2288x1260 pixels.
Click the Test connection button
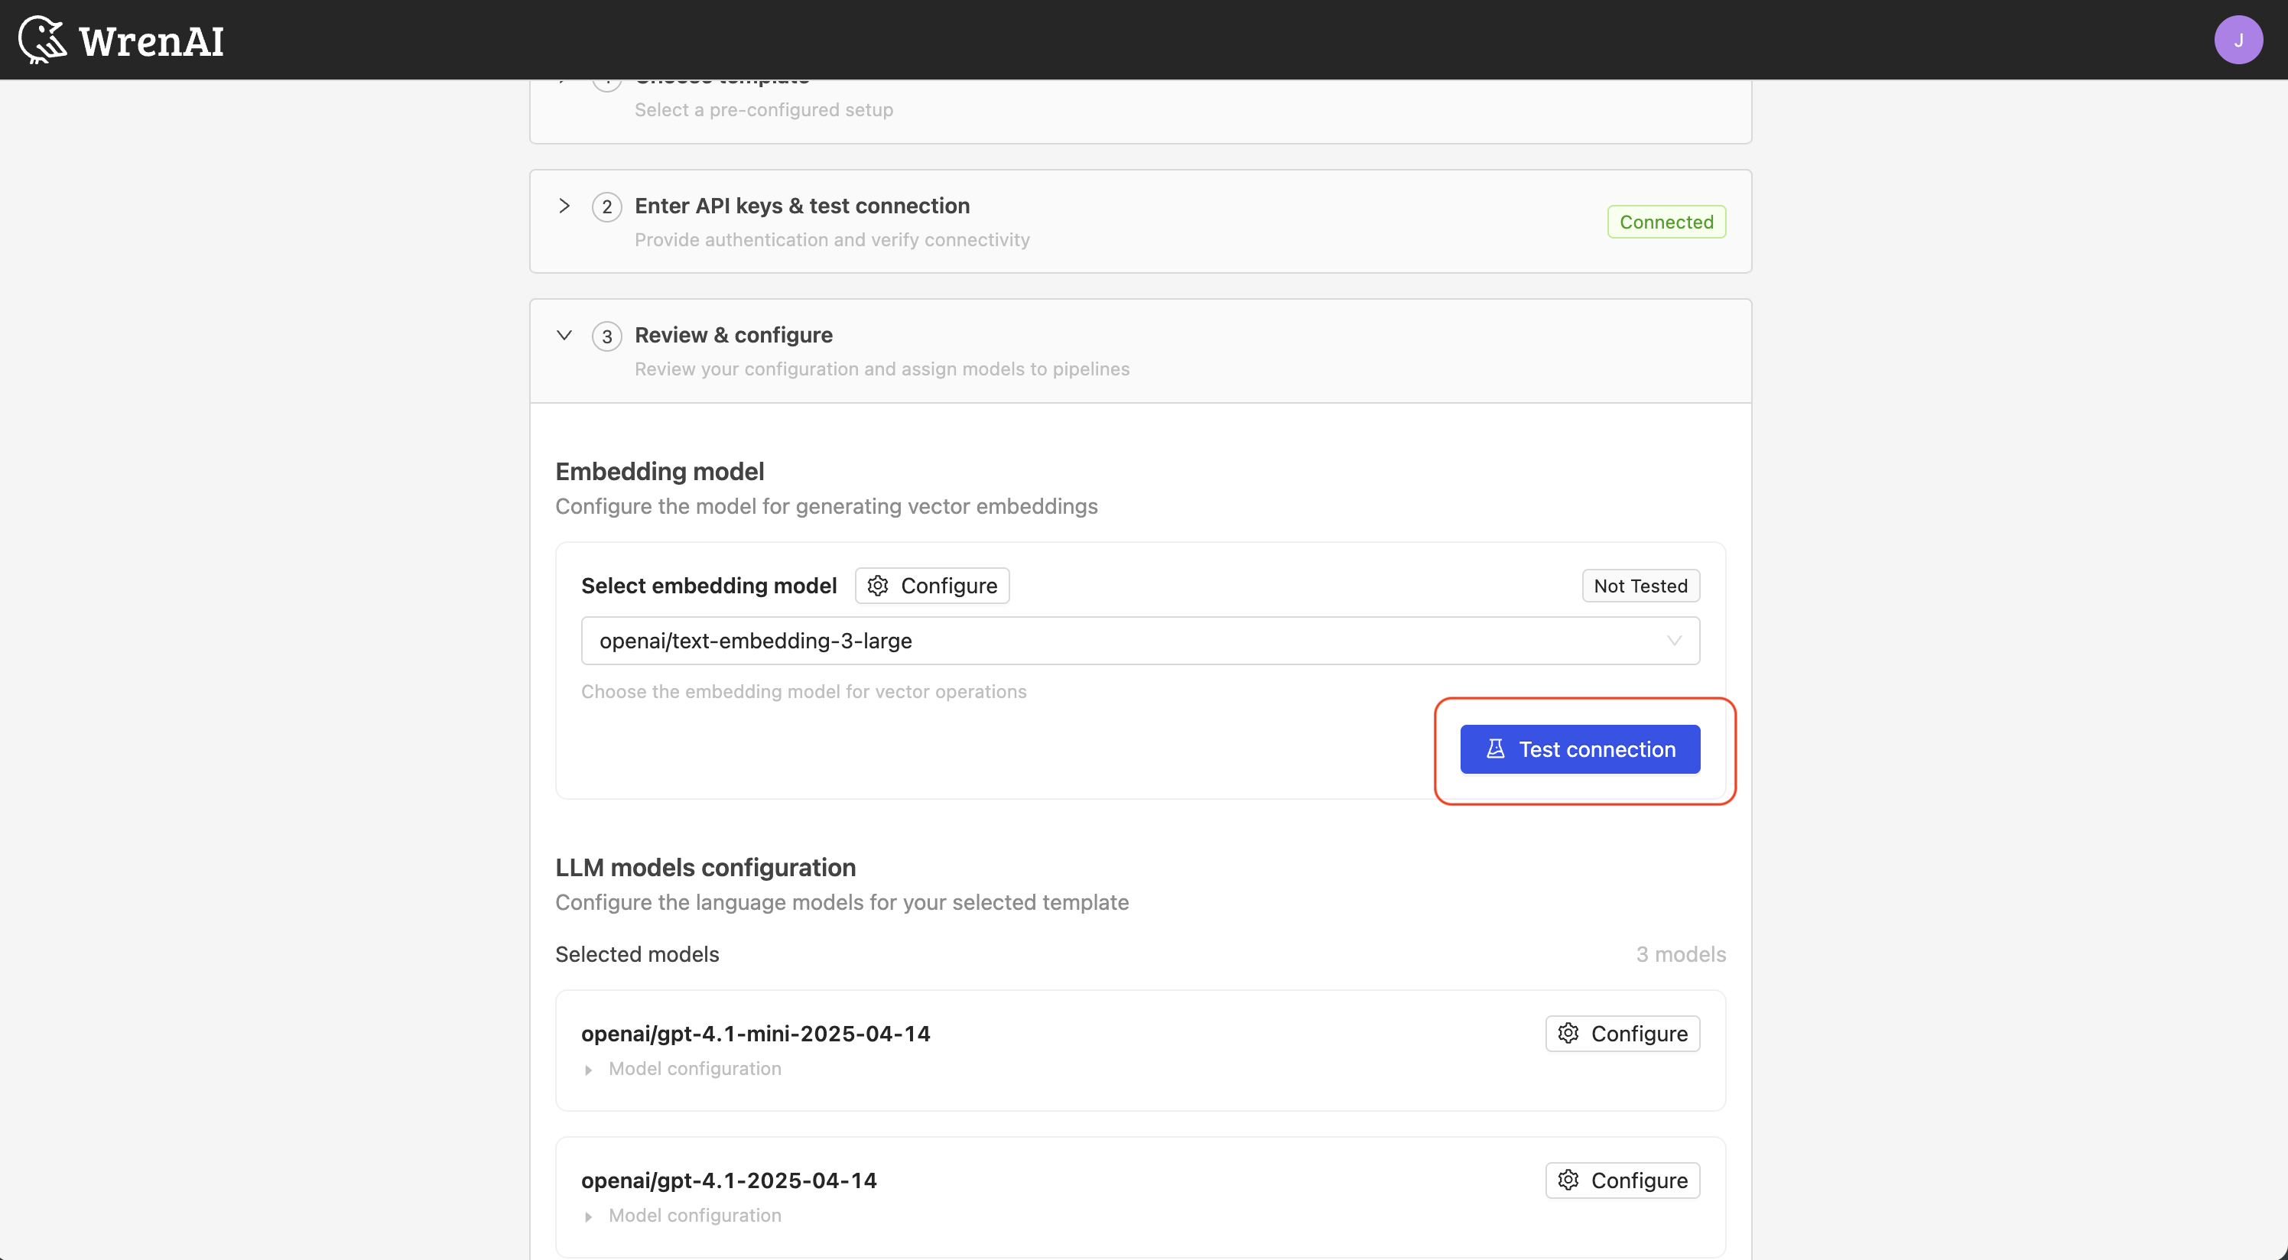(1579, 749)
